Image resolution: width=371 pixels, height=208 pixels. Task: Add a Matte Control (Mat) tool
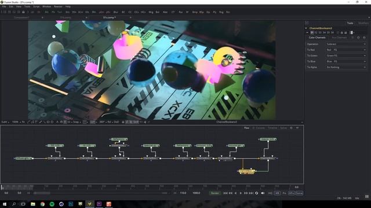[x=165, y=12]
